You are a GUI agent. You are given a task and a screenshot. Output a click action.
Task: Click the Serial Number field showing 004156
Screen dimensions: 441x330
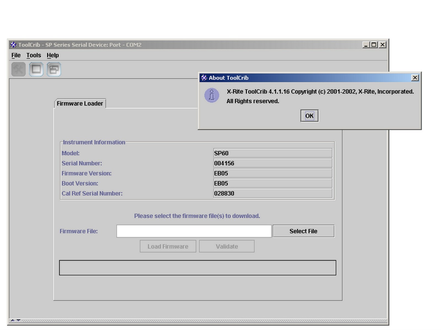click(273, 163)
